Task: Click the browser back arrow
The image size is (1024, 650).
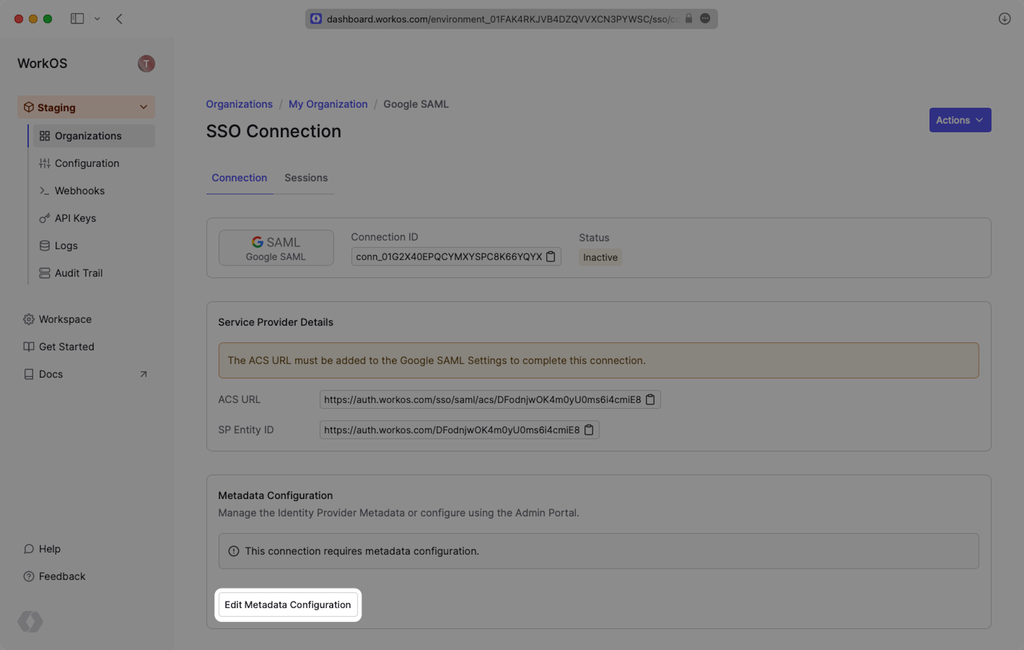Action: point(119,19)
